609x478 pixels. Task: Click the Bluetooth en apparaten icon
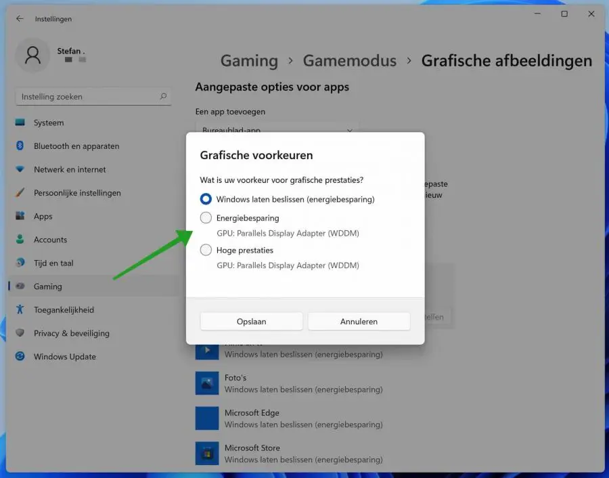(x=20, y=146)
